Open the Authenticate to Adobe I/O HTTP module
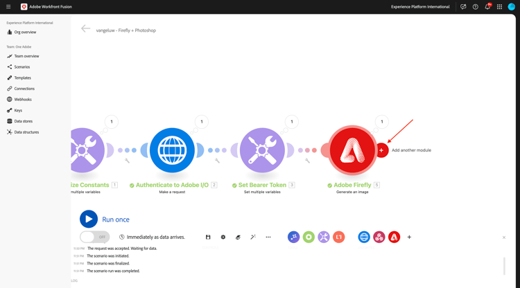Viewport: 520px width, 288px height. coord(172,150)
